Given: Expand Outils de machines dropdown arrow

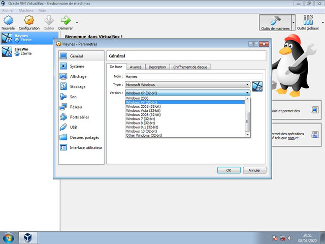Looking at the screenshot, I should point(294,22).
